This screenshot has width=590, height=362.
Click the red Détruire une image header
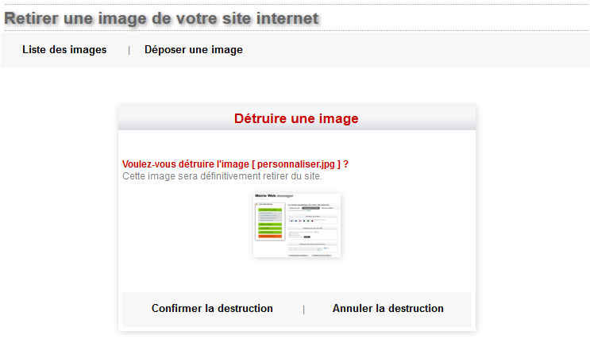pyautogui.click(x=296, y=119)
